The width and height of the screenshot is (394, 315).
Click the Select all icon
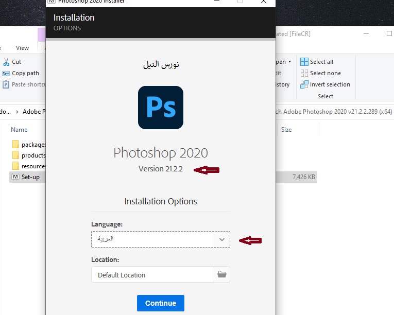click(304, 62)
